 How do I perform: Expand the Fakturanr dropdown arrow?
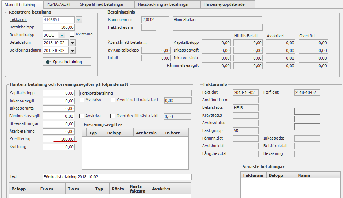(79, 20)
